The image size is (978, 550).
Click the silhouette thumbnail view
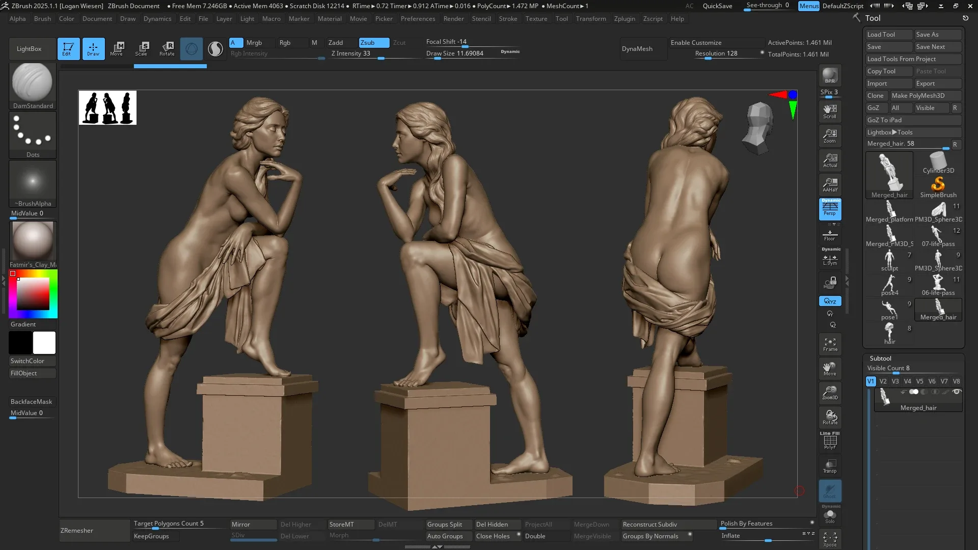(107, 108)
